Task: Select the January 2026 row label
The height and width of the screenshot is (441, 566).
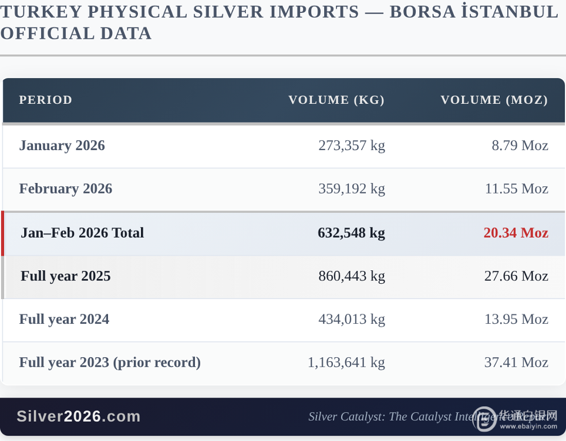Action: pos(62,145)
